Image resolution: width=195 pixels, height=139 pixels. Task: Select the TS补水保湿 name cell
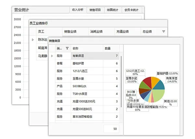pos(87,94)
